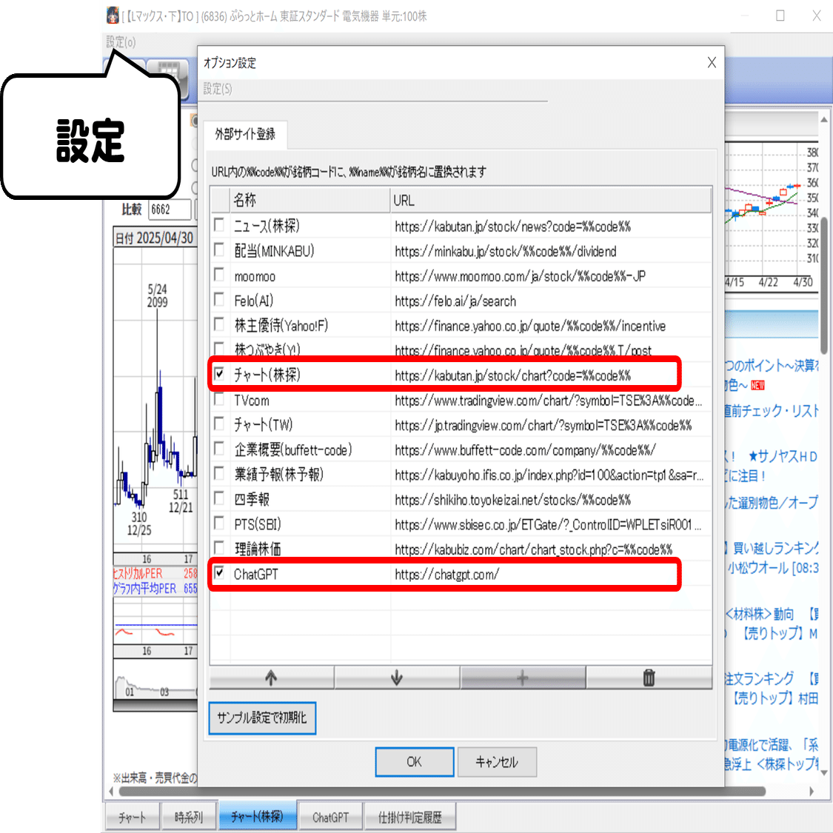Click the application icon in the title bar
This screenshot has width=833, height=833.
(113, 16)
